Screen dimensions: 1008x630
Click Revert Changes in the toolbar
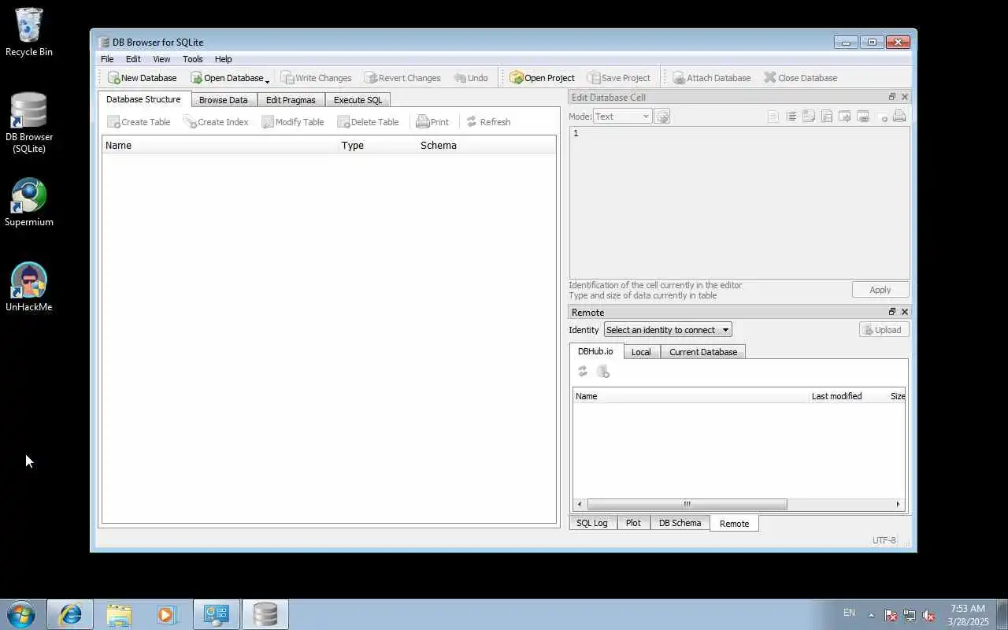(402, 78)
